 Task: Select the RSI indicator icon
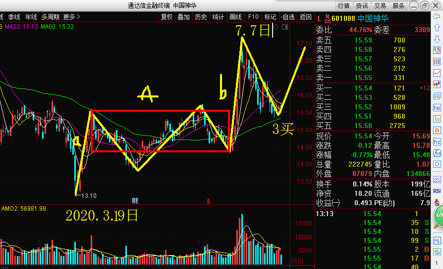point(437,191)
